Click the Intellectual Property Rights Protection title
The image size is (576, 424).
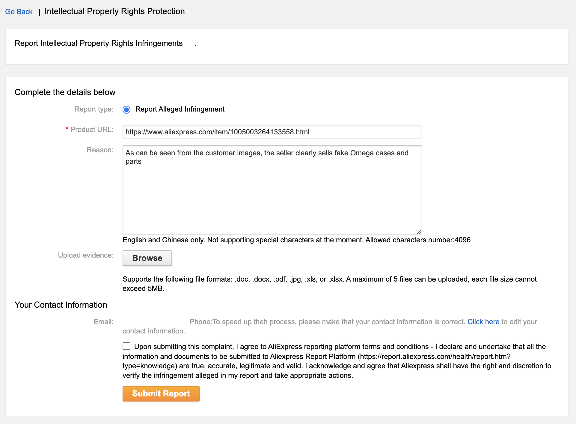point(114,11)
